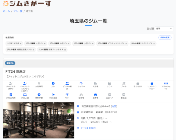The height and width of the screenshot is (140, 176).
Task: Click the 大浴場 bath icon
Action: click(x=95, y=83)
